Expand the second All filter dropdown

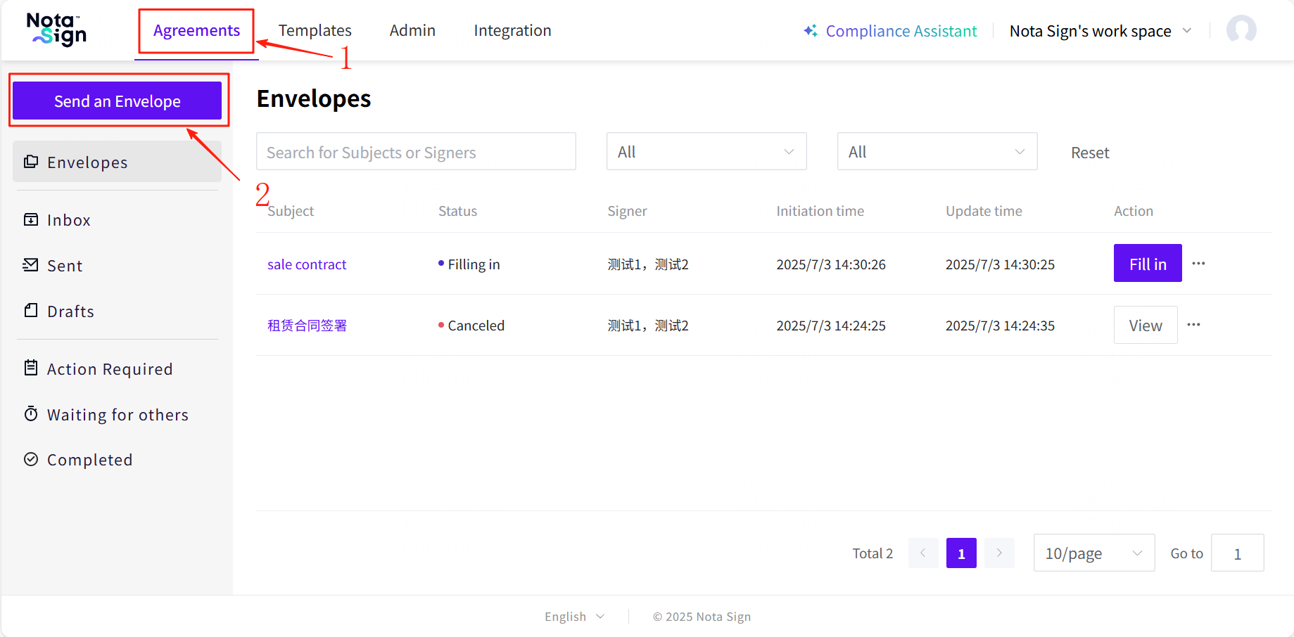(937, 152)
